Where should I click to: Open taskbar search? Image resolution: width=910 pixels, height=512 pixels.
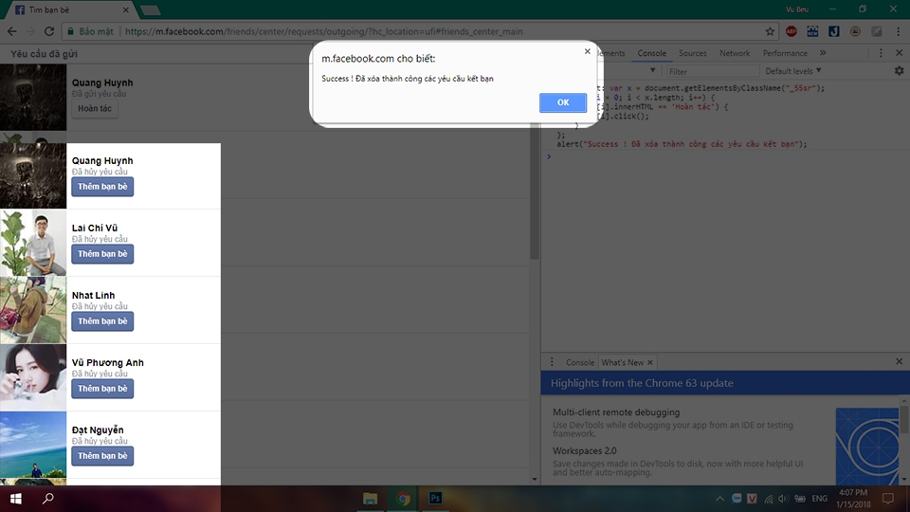48,499
